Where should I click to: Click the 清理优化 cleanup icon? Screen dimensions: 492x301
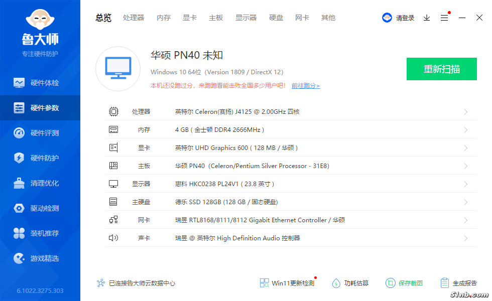[x=19, y=183]
